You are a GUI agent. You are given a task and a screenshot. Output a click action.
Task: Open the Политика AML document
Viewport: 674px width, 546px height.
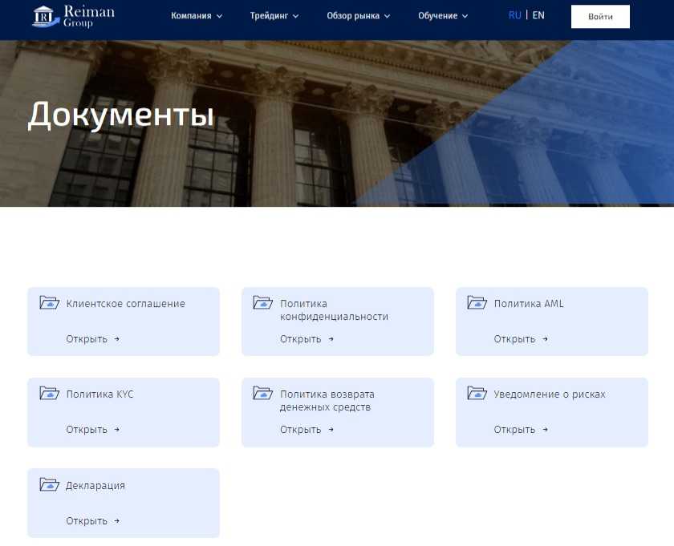click(521, 339)
